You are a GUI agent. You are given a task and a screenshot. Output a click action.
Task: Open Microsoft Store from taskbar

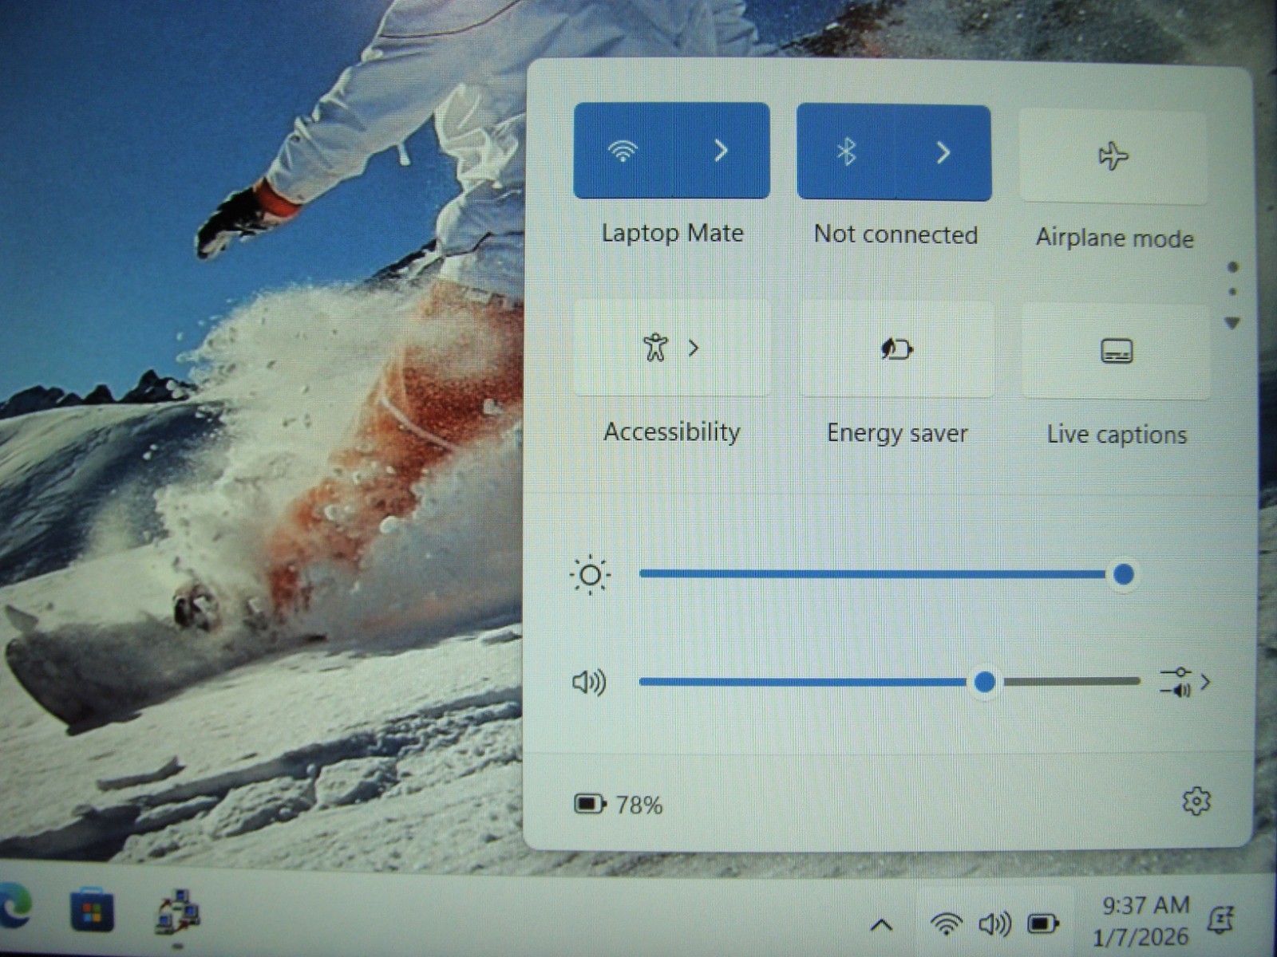coord(92,910)
